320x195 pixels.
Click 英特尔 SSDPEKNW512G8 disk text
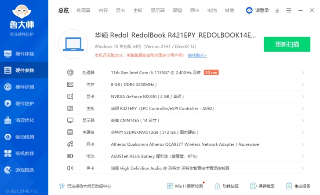coord(155,132)
